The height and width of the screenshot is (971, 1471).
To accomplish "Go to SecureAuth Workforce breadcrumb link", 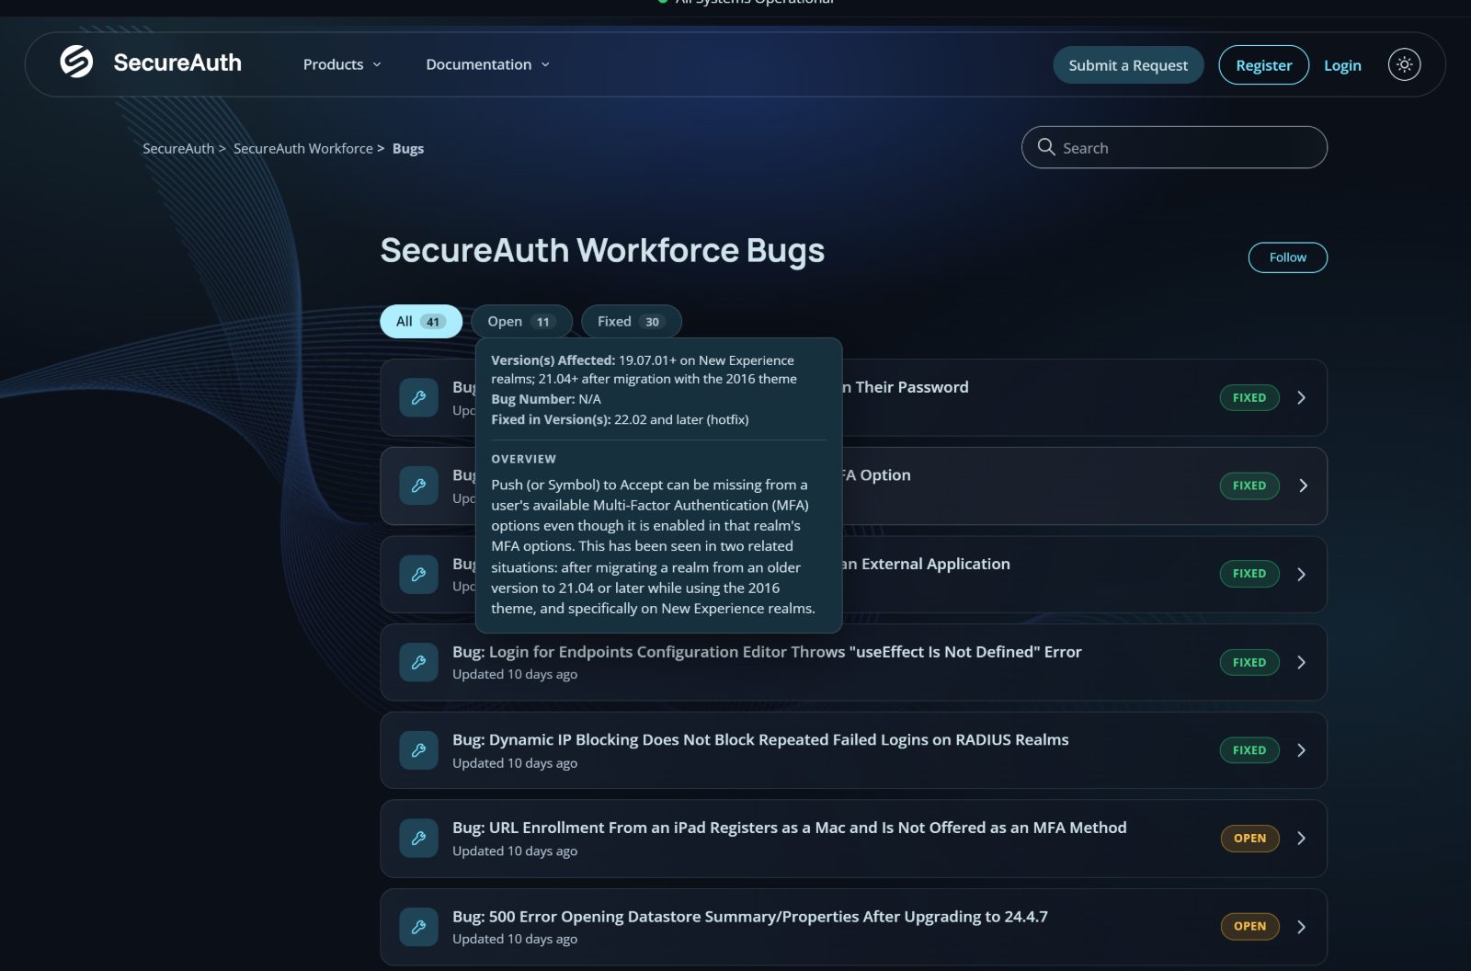I will tap(303, 148).
